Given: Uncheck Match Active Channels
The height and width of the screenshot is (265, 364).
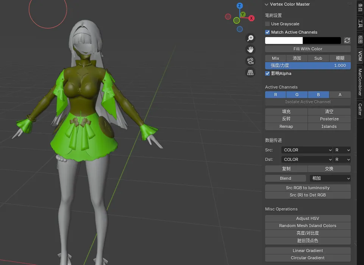Looking at the screenshot, I should pos(267,32).
